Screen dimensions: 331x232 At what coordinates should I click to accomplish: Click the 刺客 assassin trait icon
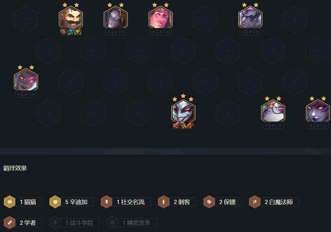tap(164, 202)
